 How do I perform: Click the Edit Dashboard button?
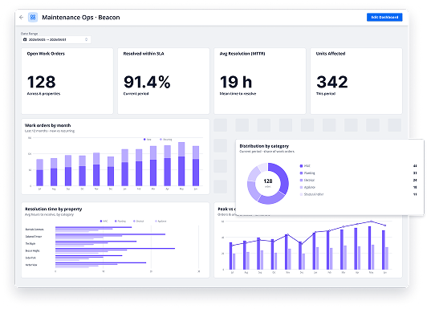pyautogui.click(x=384, y=17)
